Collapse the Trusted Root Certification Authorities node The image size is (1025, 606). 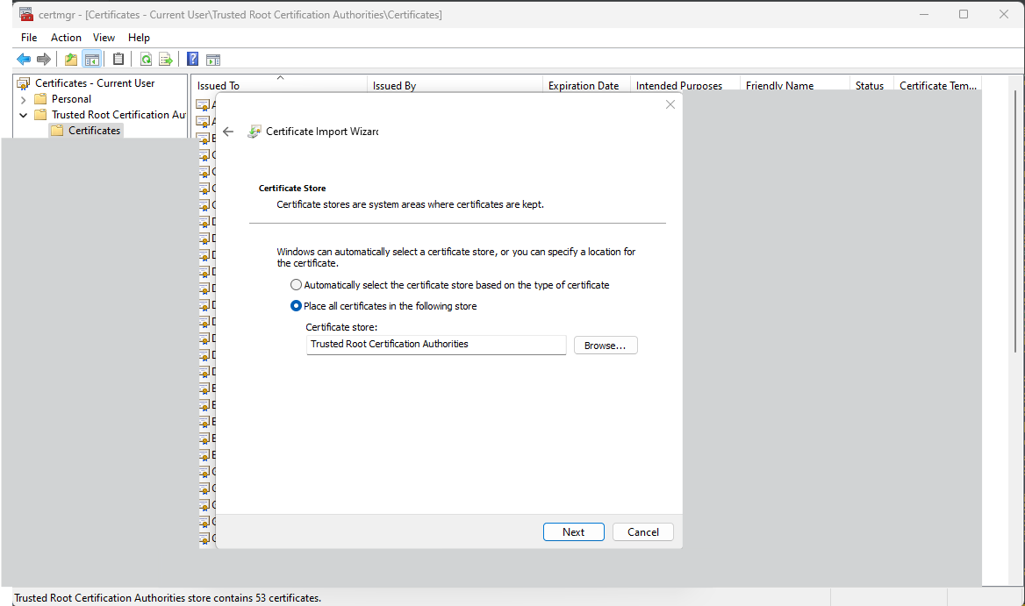click(24, 115)
